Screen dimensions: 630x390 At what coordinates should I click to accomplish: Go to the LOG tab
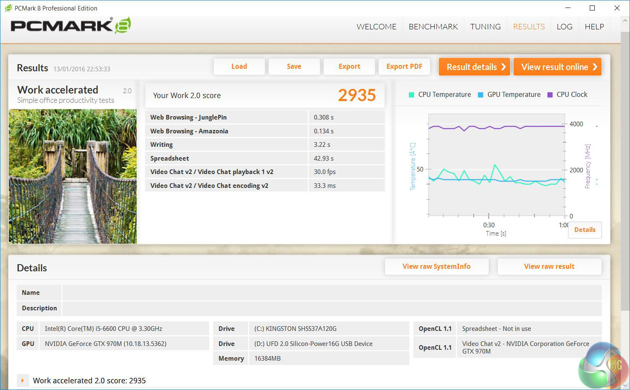(564, 26)
